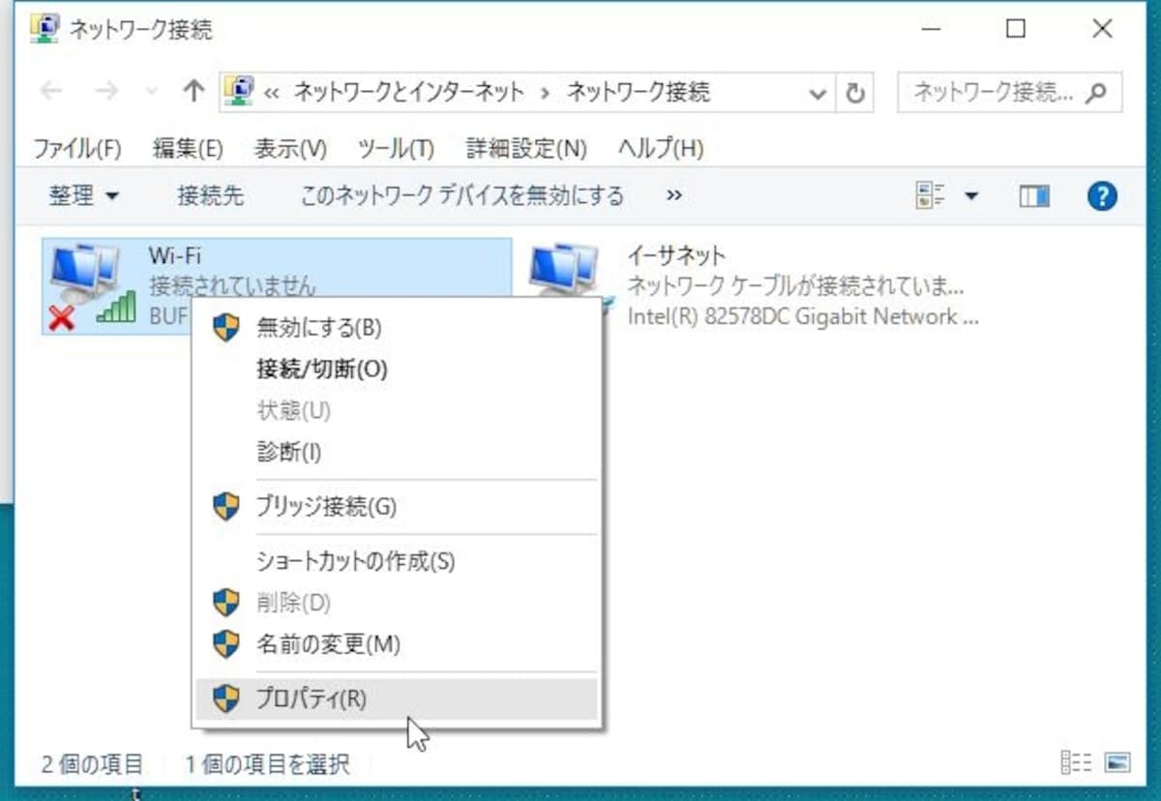The width and height of the screenshot is (1161, 801).
Task: Click Intel(R) 82578DC Gigabit Network text
Action: tap(803, 316)
